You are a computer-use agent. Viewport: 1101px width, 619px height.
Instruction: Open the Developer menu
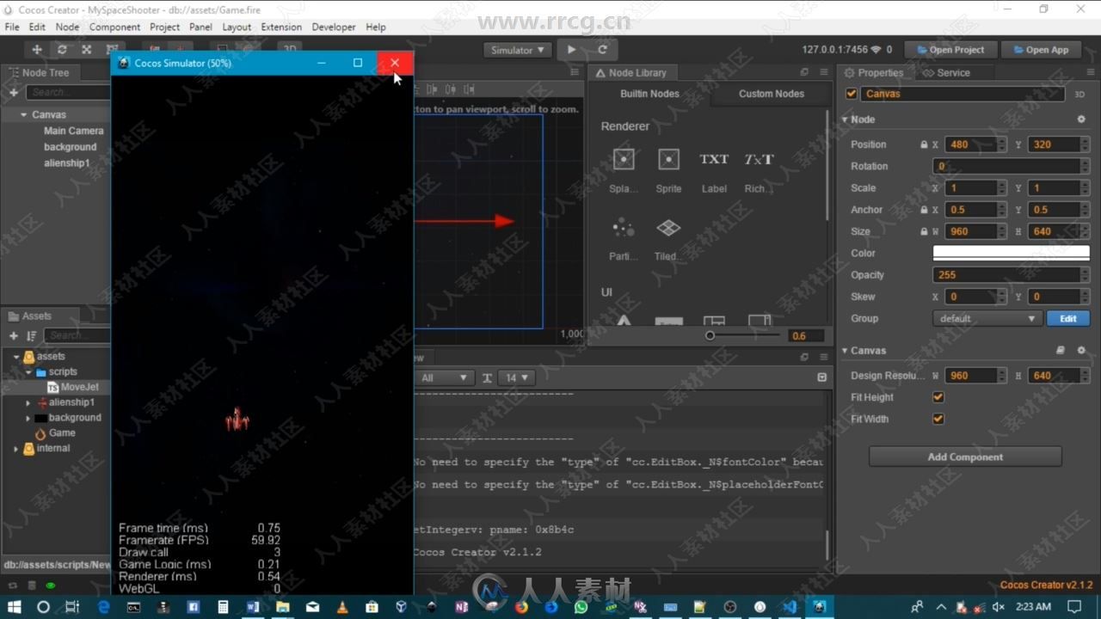[x=334, y=27]
